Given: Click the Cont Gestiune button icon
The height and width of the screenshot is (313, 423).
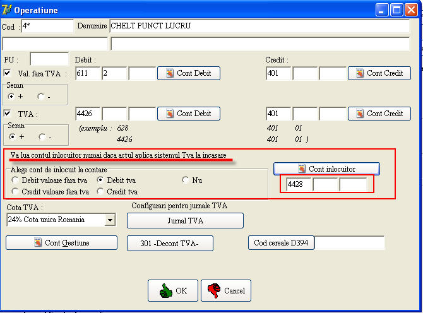Looking at the screenshot, I should (x=37, y=243).
